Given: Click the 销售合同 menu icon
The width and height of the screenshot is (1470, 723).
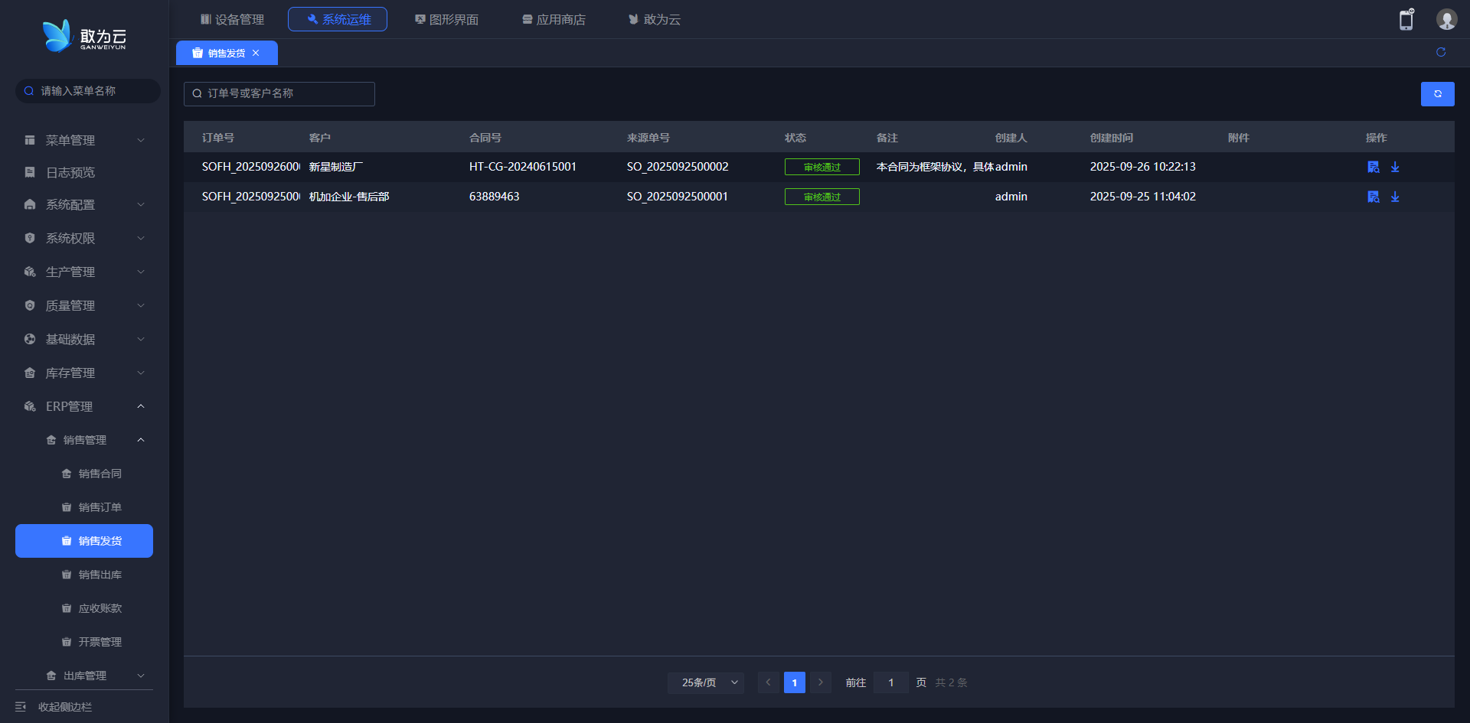Looking at the screenshot, I should point(67,474).
